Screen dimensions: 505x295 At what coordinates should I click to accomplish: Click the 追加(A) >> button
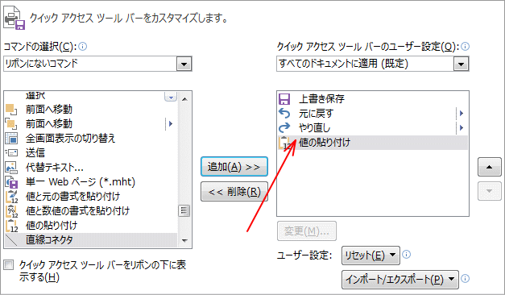point(234,167)
